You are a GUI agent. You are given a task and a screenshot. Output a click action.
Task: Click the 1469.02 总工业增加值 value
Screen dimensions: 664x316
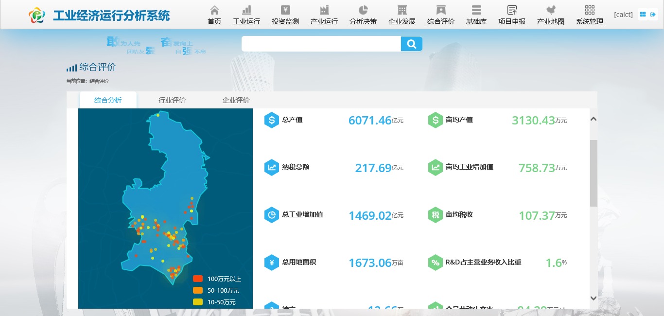(x=370, y=216)
